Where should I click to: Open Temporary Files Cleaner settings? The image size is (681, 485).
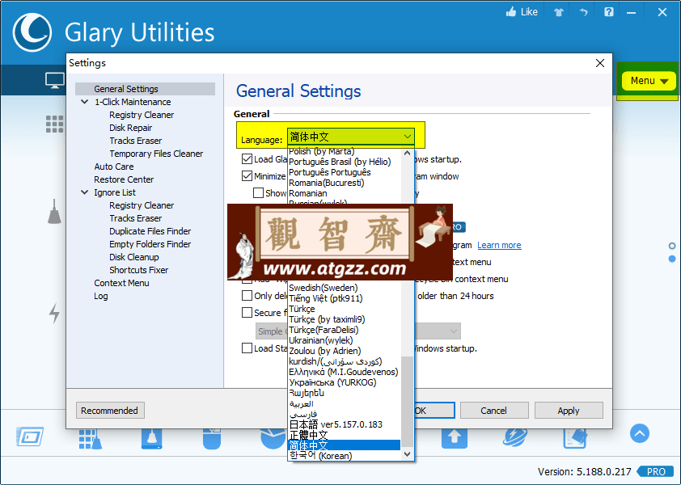[x=156, y=154]
